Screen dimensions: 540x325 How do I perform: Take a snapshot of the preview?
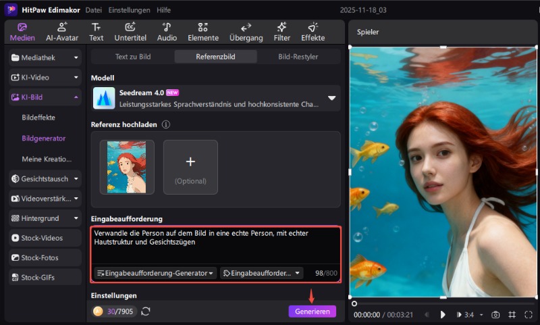495,314
